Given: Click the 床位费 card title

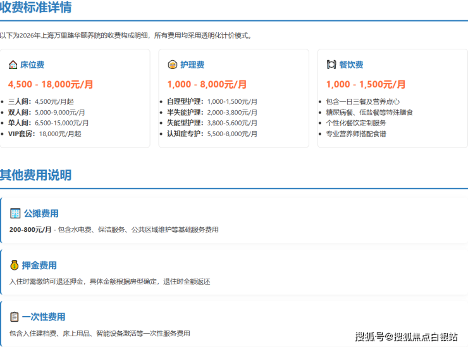Looking at the screenshot, I should [32, 65].
